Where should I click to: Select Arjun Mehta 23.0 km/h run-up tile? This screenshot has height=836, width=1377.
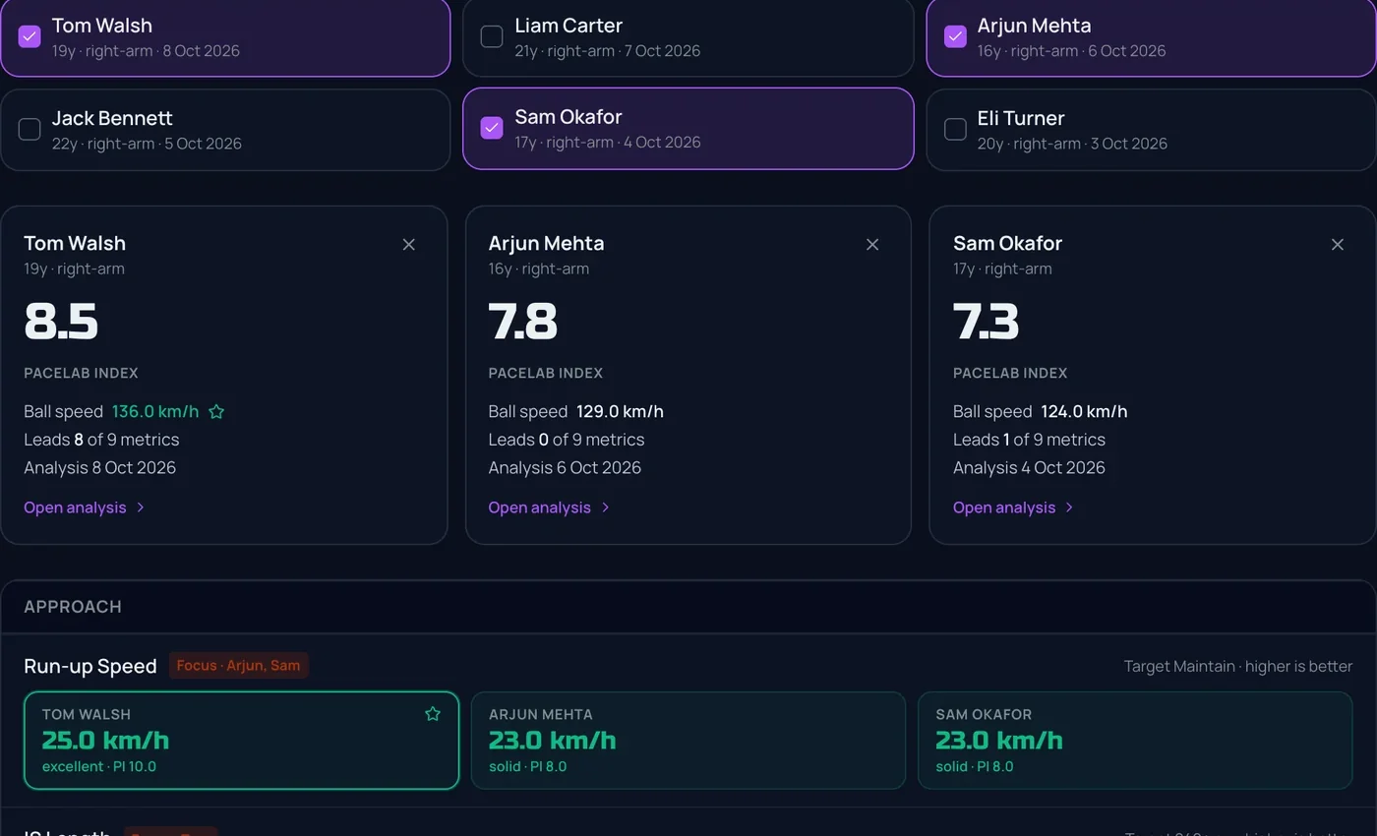(x=688, y=741)
